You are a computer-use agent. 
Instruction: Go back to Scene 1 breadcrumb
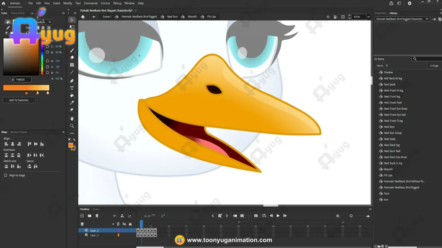(107, 17)
